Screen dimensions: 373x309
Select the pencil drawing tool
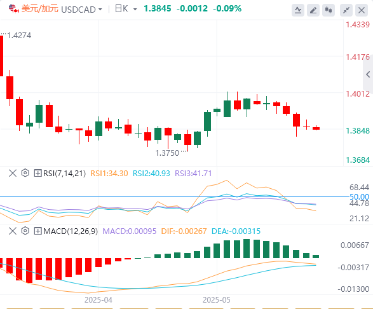click(x=313, y=10)
